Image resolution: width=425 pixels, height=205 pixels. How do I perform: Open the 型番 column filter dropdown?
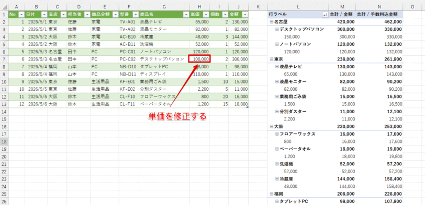coord(136,15)
